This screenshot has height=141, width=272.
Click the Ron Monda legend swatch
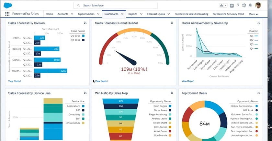coord(170,136)
